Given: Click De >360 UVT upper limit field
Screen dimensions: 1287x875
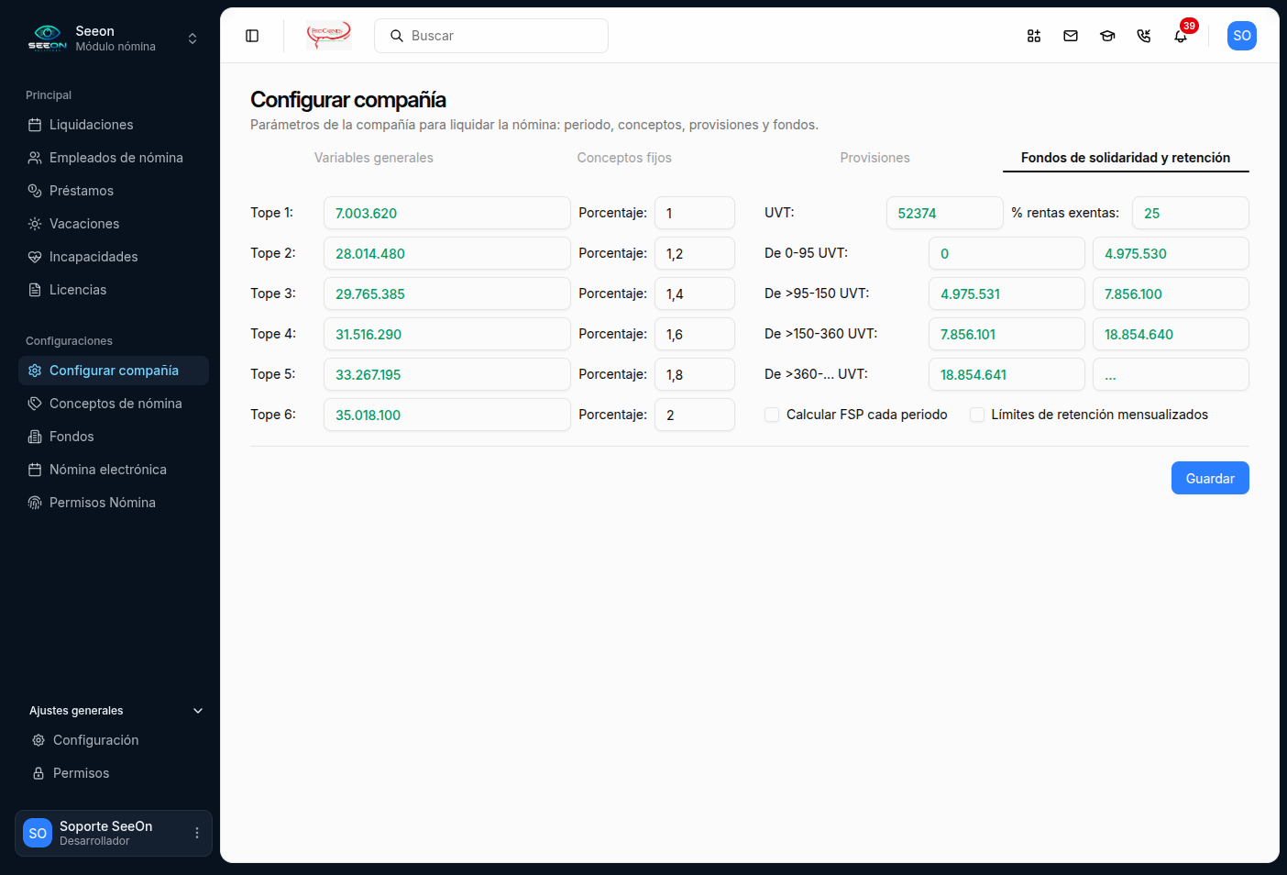Looking at the screenshot, I should [1171, 374].
